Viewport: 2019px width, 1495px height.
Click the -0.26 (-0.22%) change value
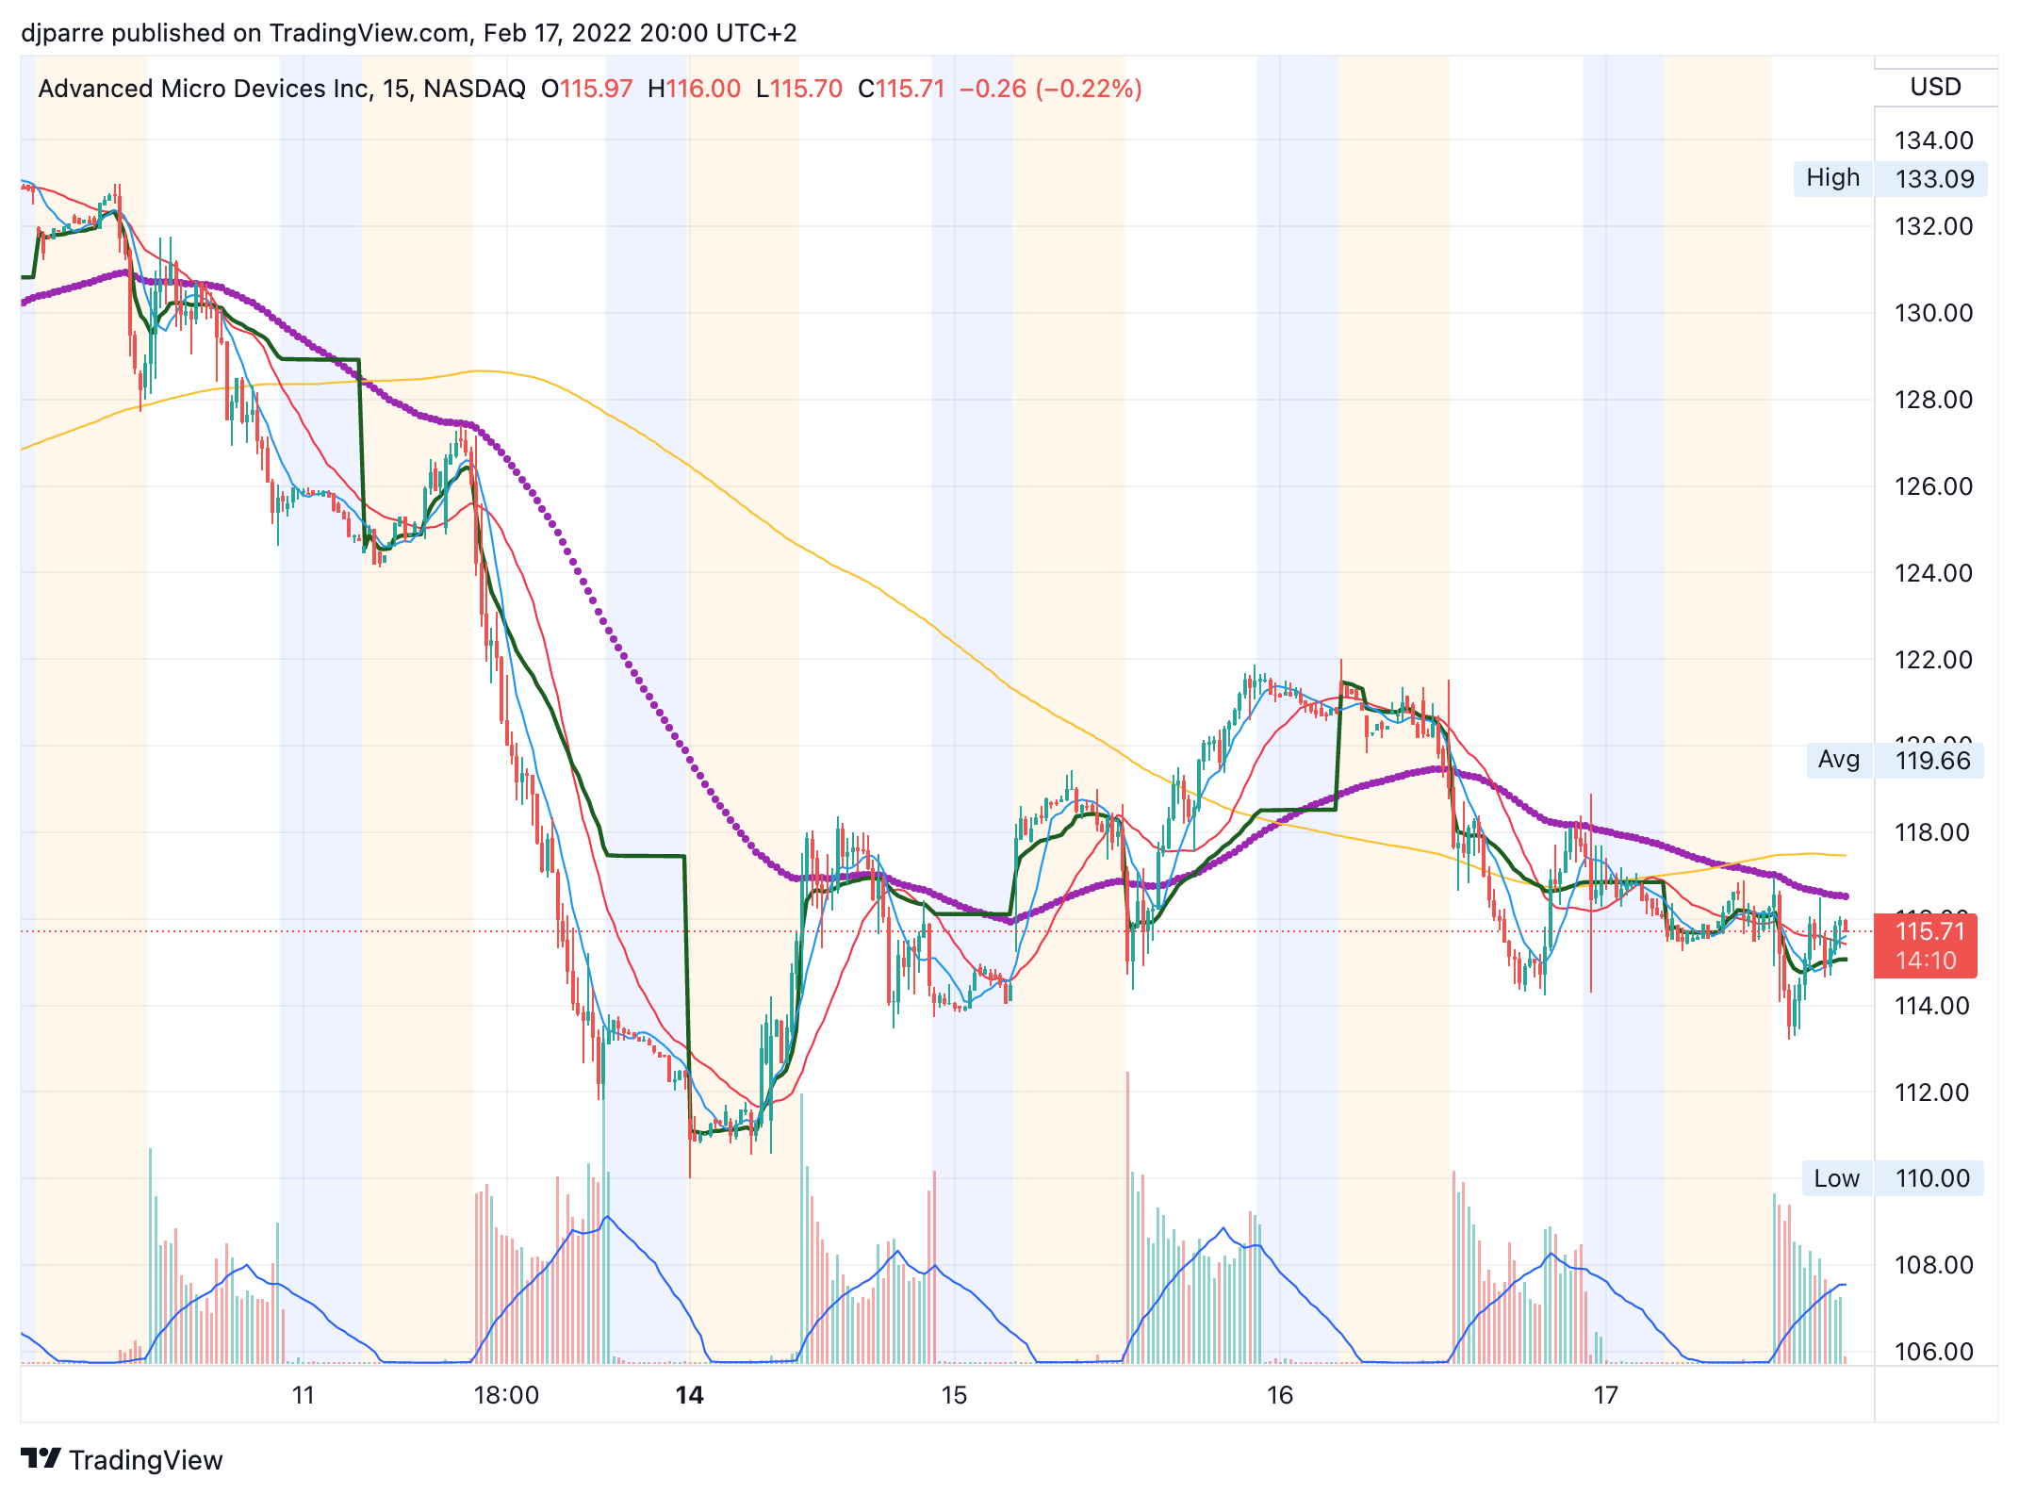click(x=1050, y=89)
